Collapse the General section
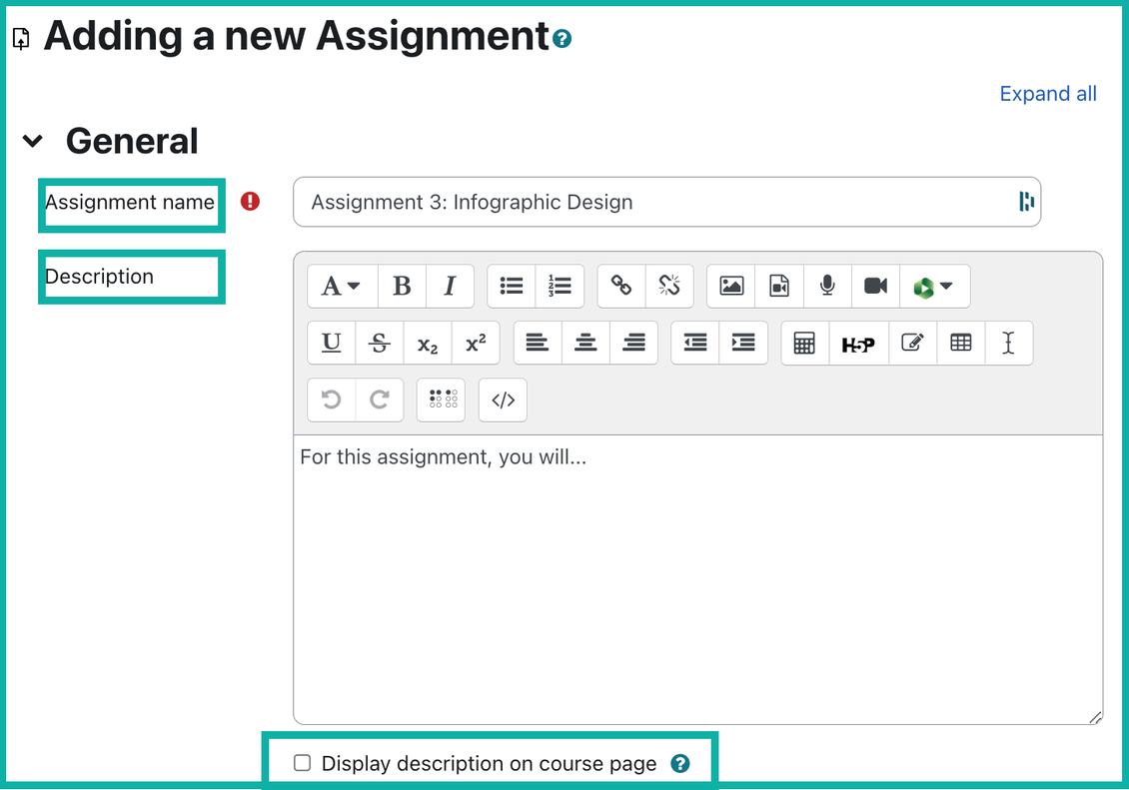This screenshot has width=1129, height=790. 33,141
